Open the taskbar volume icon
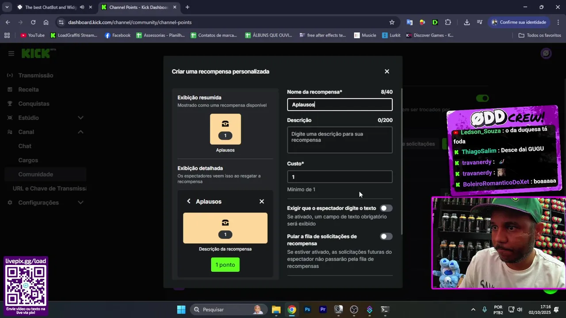 coord(520,310)
